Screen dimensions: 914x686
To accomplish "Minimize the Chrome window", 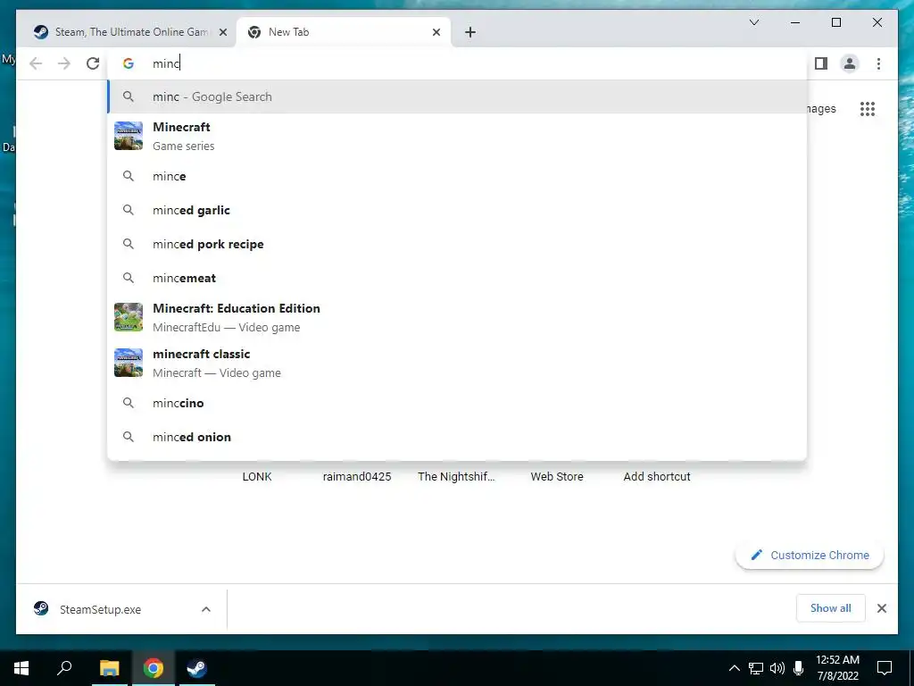I will 795,22.
